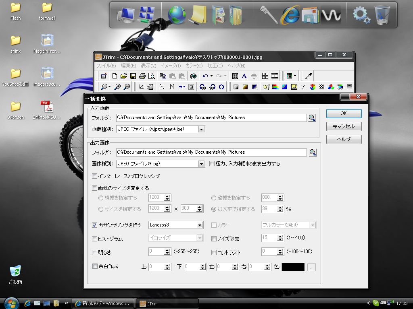Click the Print icon in JTrim
The image size is (413, 309).
(142, 76)
